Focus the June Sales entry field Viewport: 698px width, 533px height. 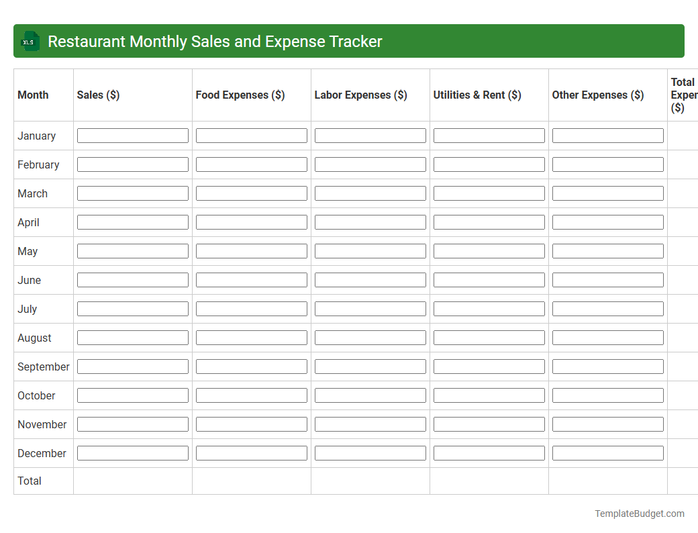click(132, 279)
